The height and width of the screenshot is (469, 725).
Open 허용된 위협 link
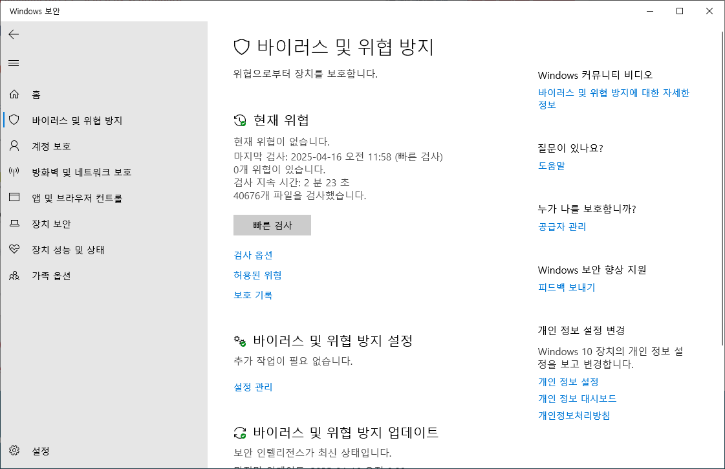coord(257,275)
